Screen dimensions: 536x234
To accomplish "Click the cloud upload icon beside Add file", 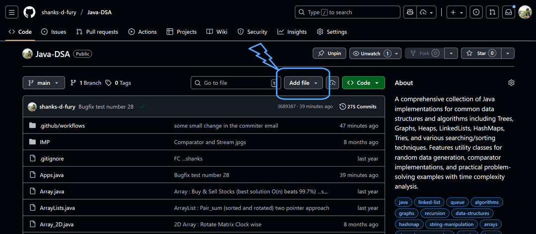I will (332, 83).
